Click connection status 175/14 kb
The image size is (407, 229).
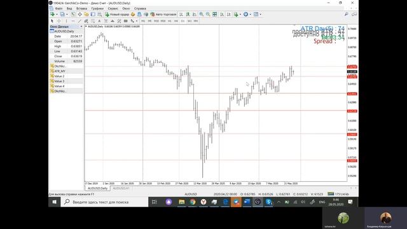pyautogui.click(x=338, y=194)
